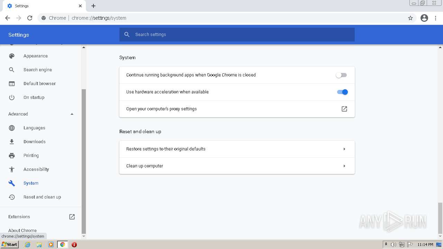This screenshot has width=443, height=249.
Task: Click the System wrench icon
Action: coord(12,183)
